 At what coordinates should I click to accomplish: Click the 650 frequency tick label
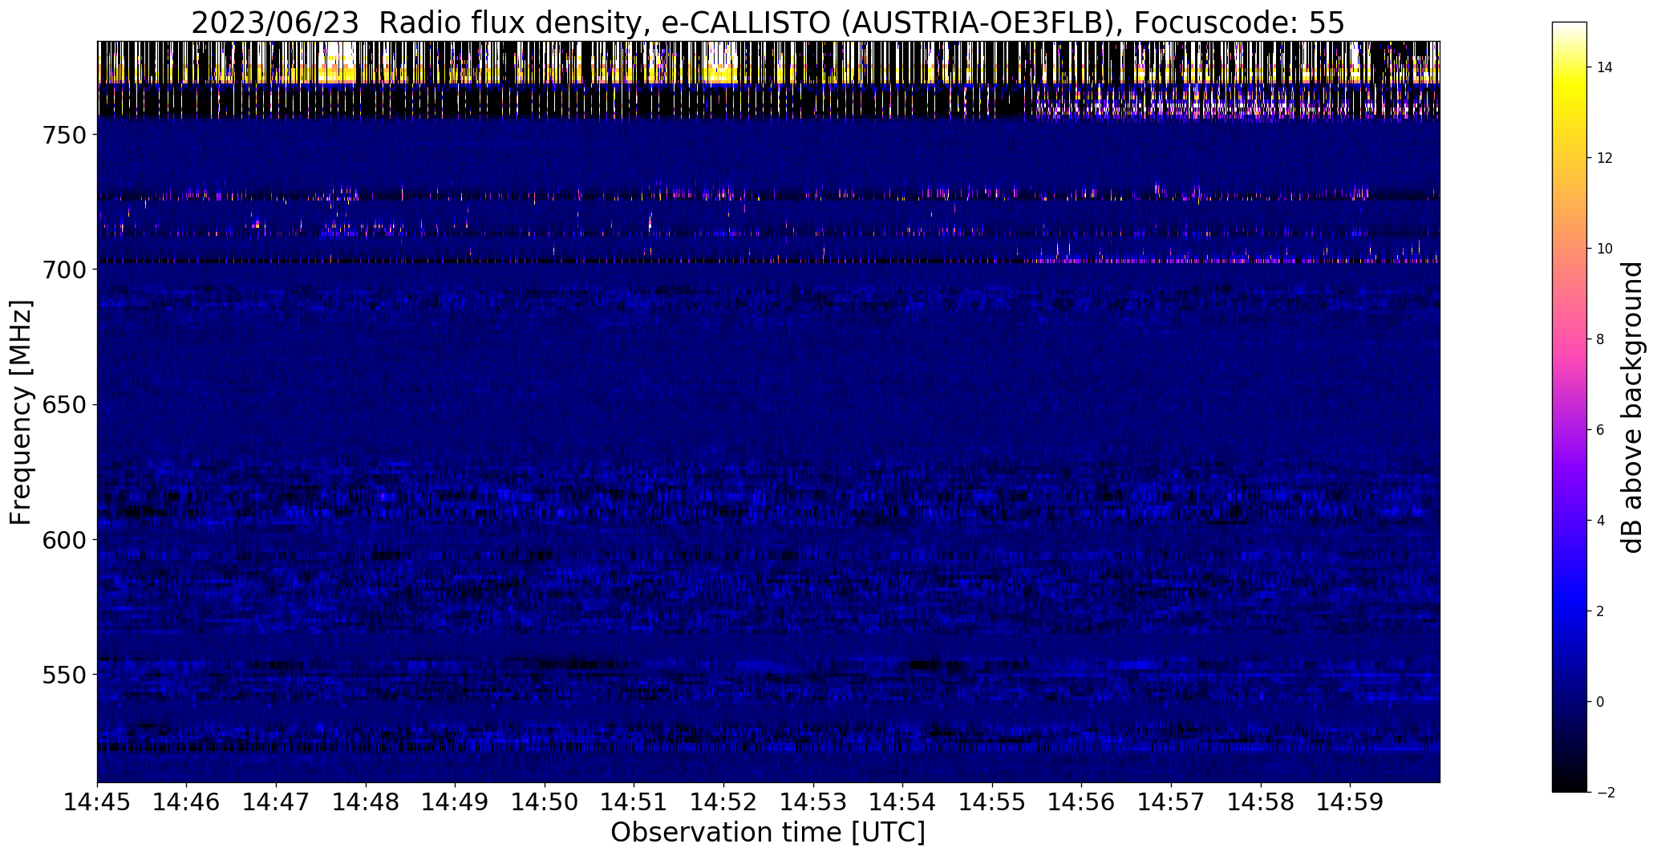pos(64,405)
